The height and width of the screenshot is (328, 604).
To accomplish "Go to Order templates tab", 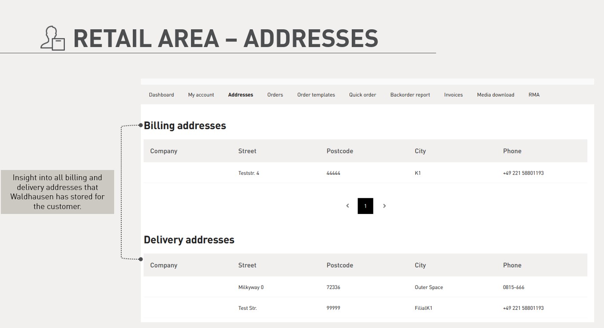I will click(316, 95).
